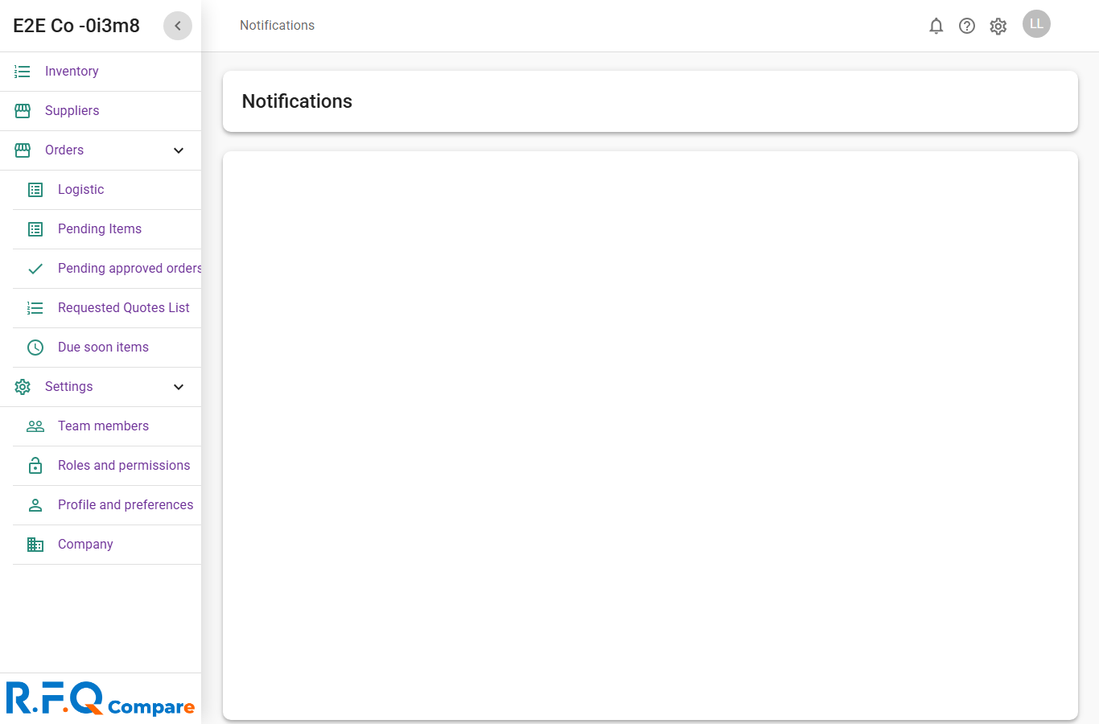This screenshot has height=724, width=1099.
Task: Open the Suppliers page
Action: point(101,111)
